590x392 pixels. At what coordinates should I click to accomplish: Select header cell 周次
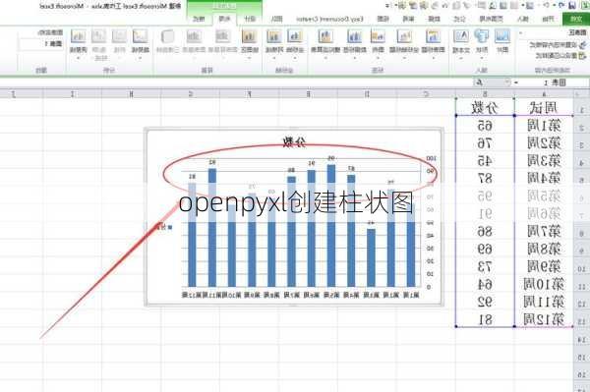(x=544, y=108)
